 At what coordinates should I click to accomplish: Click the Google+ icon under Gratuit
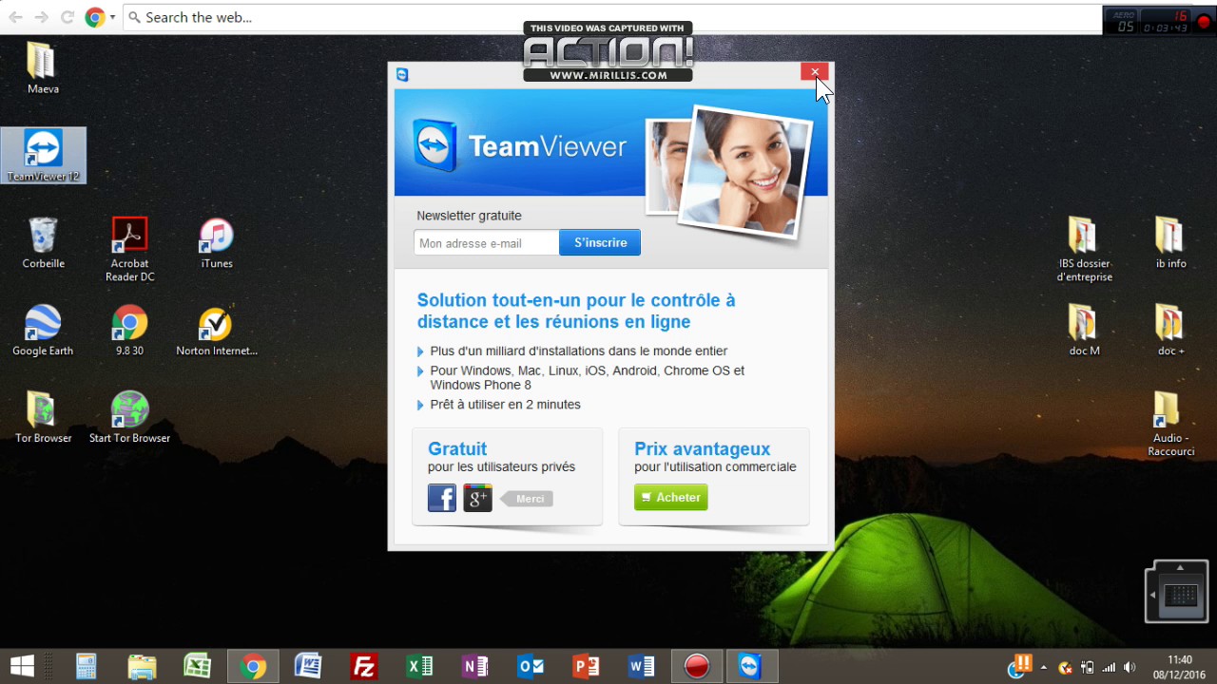pyautogui.click(x=477, y=498)
